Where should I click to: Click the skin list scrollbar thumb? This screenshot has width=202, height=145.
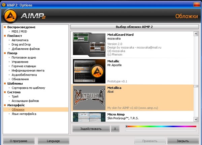(196, 86)
